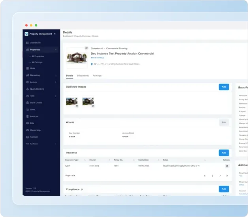The width and height of the screenshot is (248, 217).
Task: Expand the Settings menu chevron
Action: (56, 144)
